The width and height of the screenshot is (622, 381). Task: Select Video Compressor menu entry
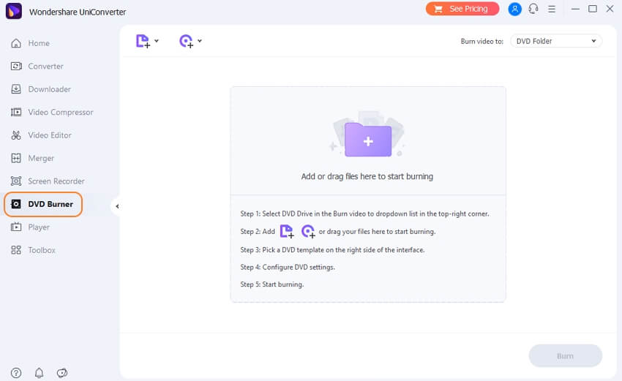(x=61, y=112)
